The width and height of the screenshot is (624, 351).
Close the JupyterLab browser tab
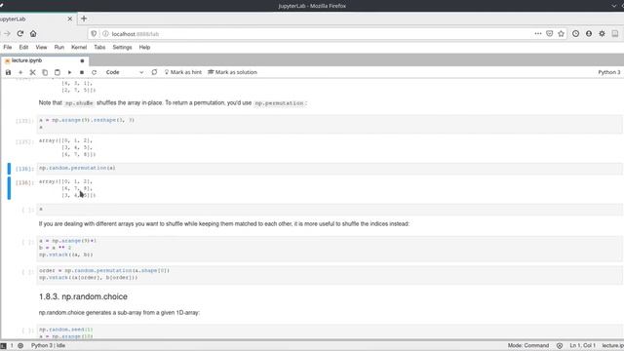(70, 19)
